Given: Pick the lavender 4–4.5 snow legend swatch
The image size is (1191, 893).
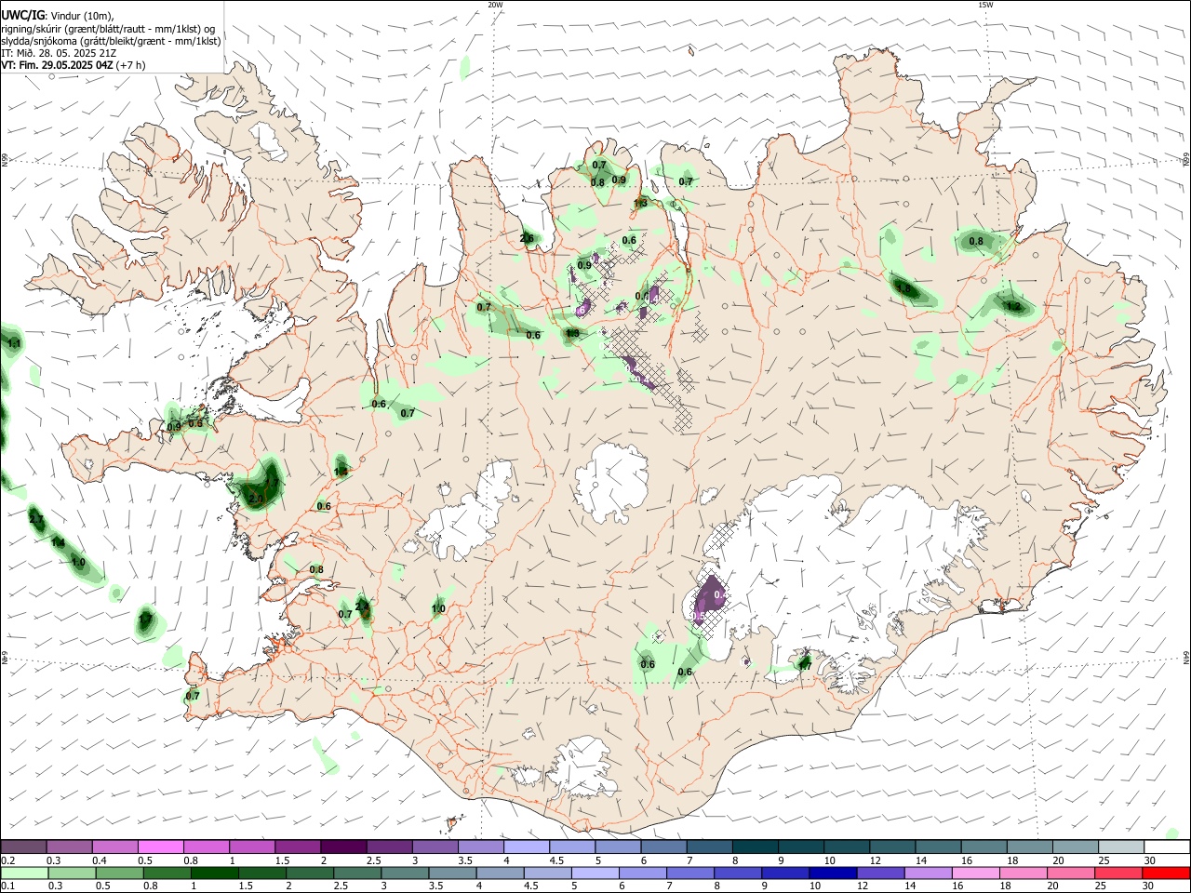Looking at the screenshot, I should coord(527,846).
